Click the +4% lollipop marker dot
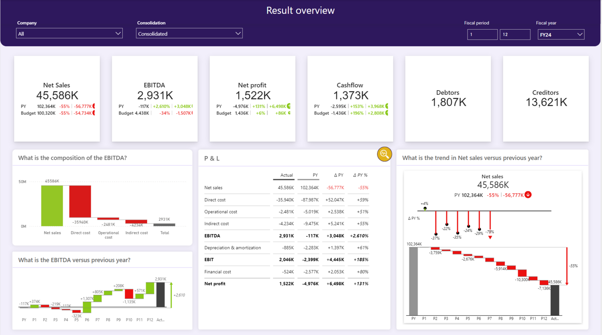The height and width of the screenshot is (335, 602). point(425,208)
